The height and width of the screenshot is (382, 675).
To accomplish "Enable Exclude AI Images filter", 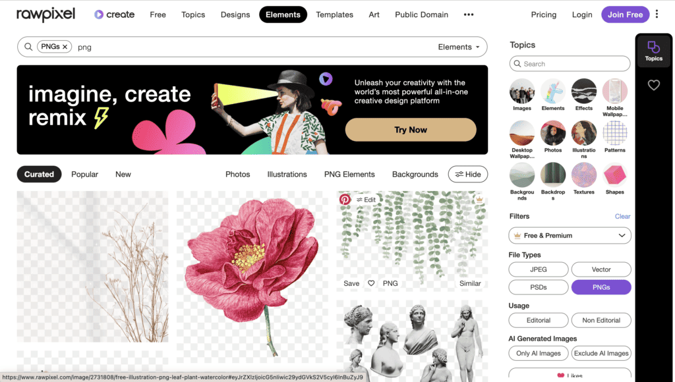I will pos(601,353).
